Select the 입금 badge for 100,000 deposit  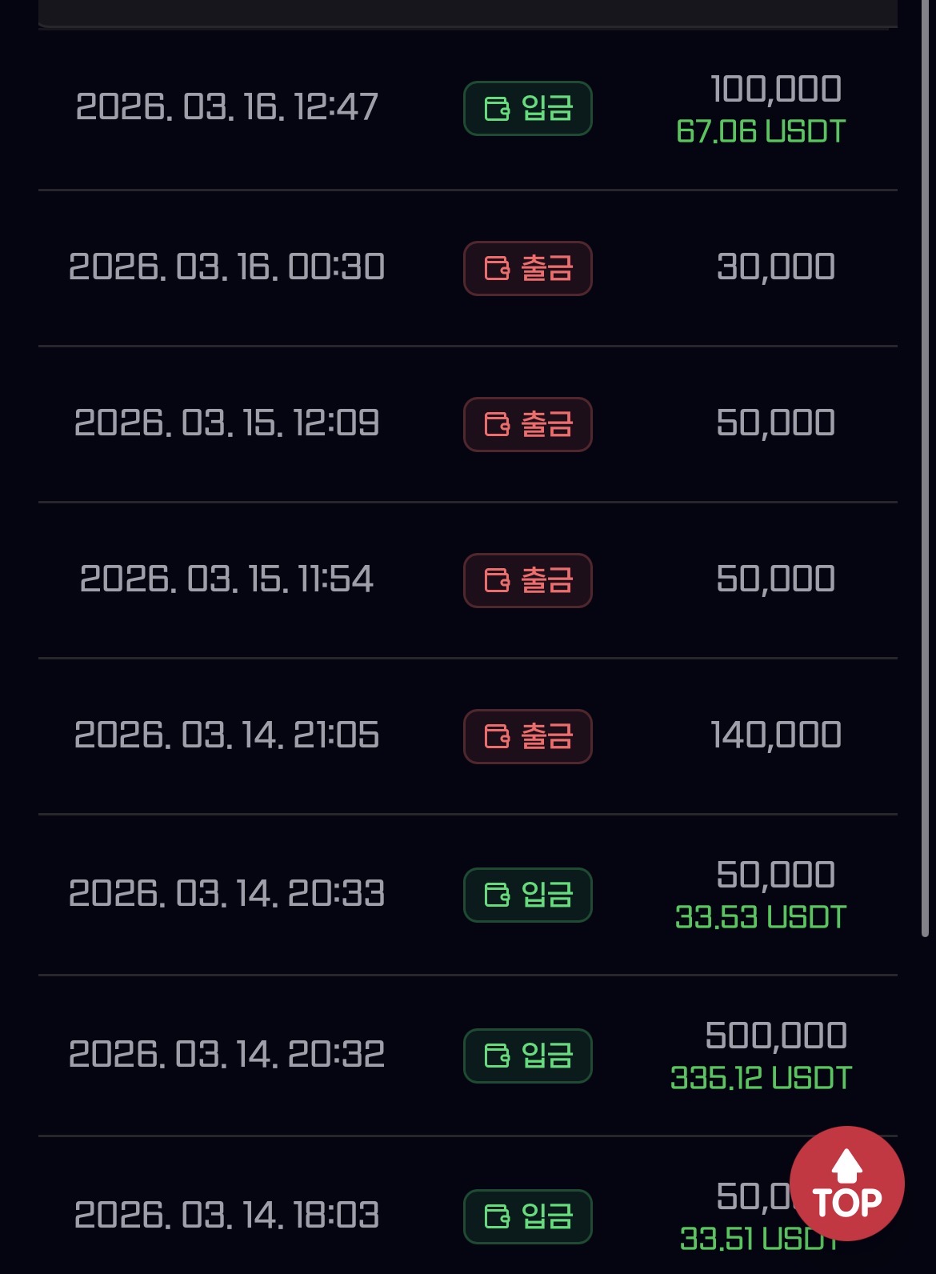(x=528, y=108)
